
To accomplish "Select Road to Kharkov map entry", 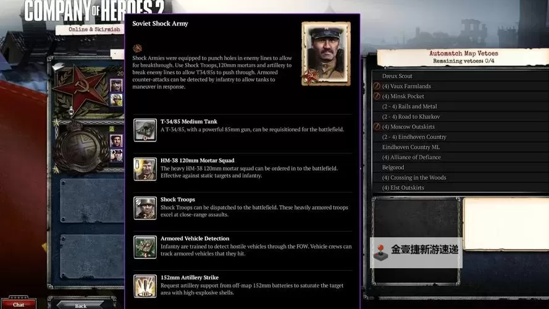I will click(410, 117).
